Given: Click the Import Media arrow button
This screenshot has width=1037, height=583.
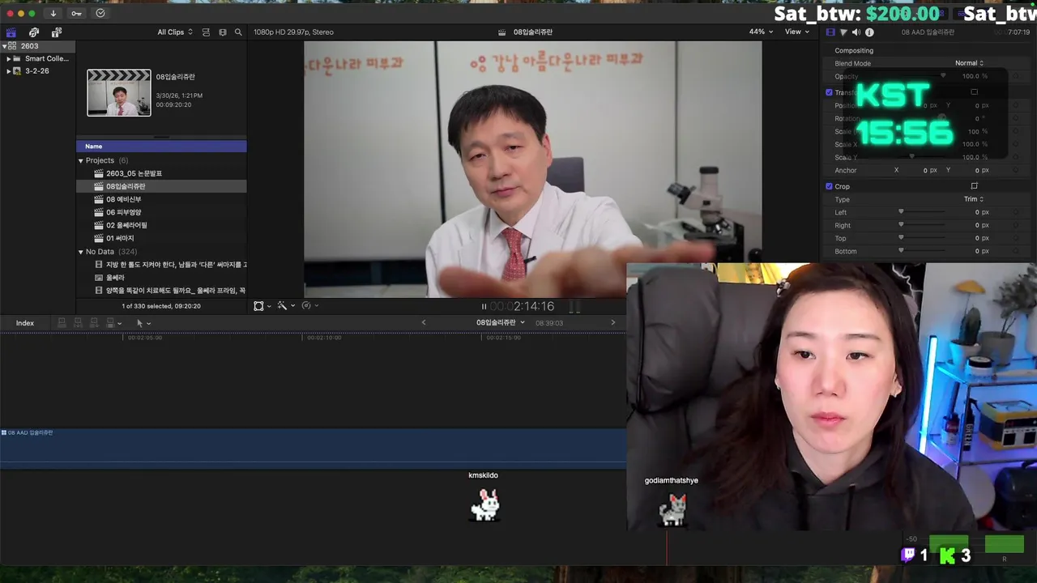Looking at the screenshot, I should 53,13.
